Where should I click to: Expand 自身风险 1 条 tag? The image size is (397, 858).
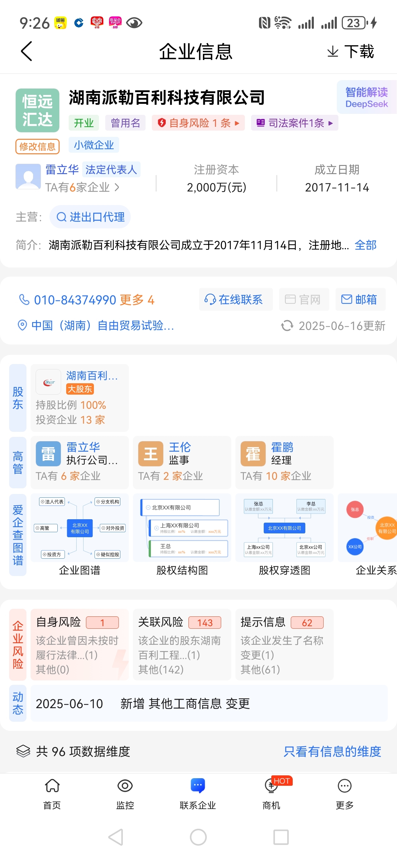tap(198, 123)
